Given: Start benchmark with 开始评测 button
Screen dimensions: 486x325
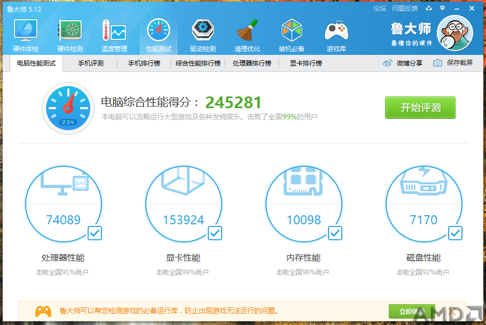Looking at the screenshot, I should [x=420, y=108].
